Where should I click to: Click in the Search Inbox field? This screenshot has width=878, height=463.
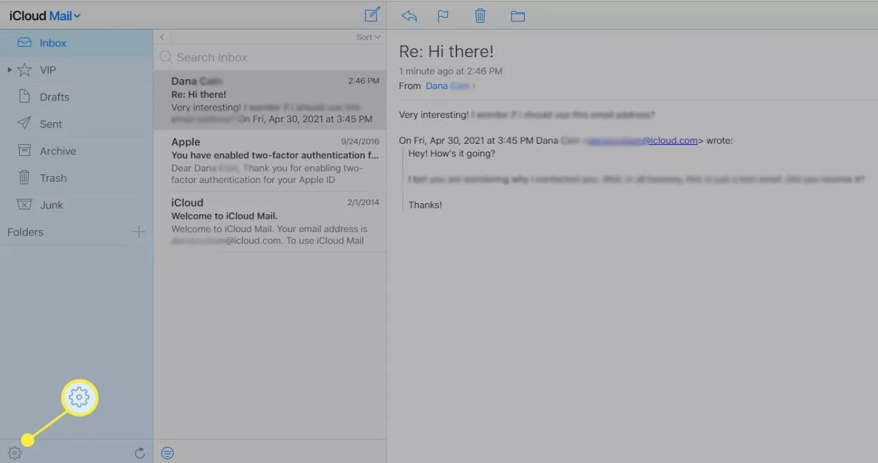[x=270, y=57]
